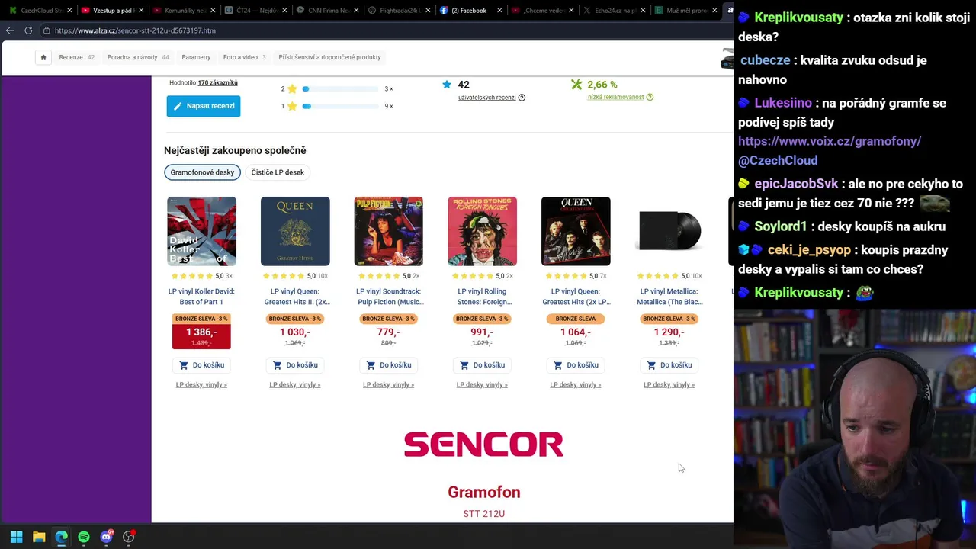Open the Metallica Black Album cover
976x549 pixels.
(669, 231)
